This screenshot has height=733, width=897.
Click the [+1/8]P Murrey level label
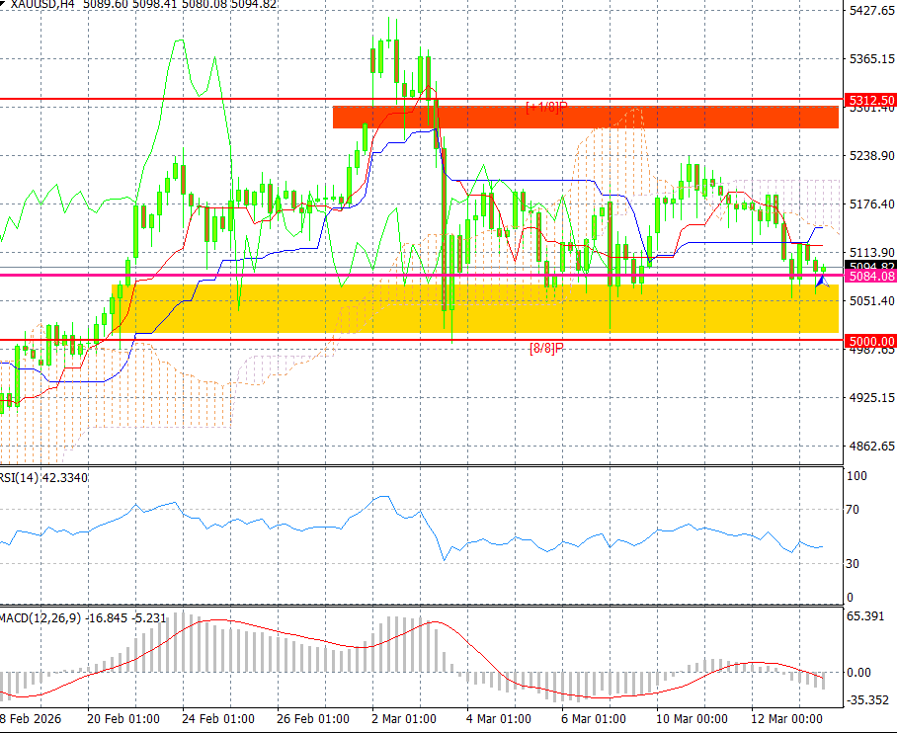pyautogui.click(x=546, y=107)
